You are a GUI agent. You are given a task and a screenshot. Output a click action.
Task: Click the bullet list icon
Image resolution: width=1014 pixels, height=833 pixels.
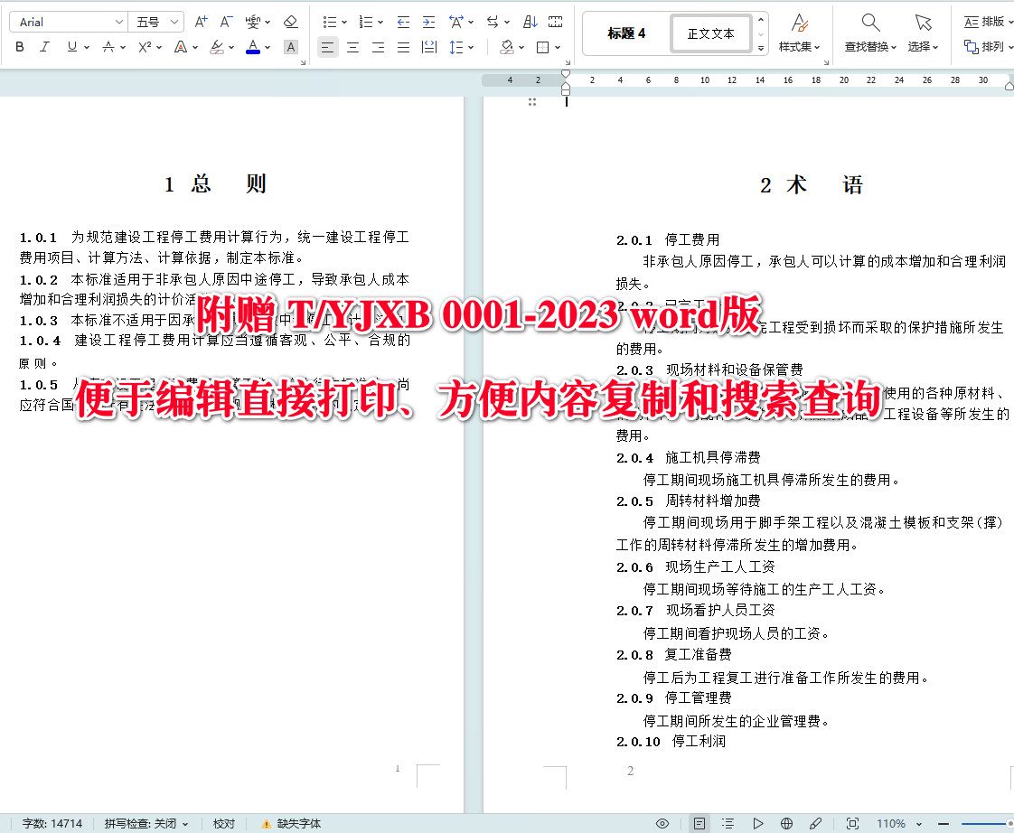coord(330,22)
